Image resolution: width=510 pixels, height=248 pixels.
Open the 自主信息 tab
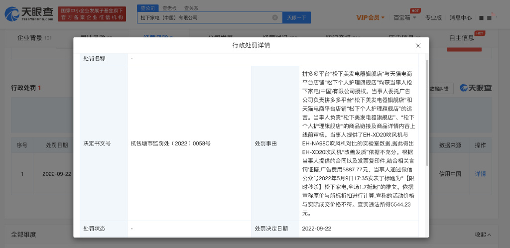tap(462, 38)
